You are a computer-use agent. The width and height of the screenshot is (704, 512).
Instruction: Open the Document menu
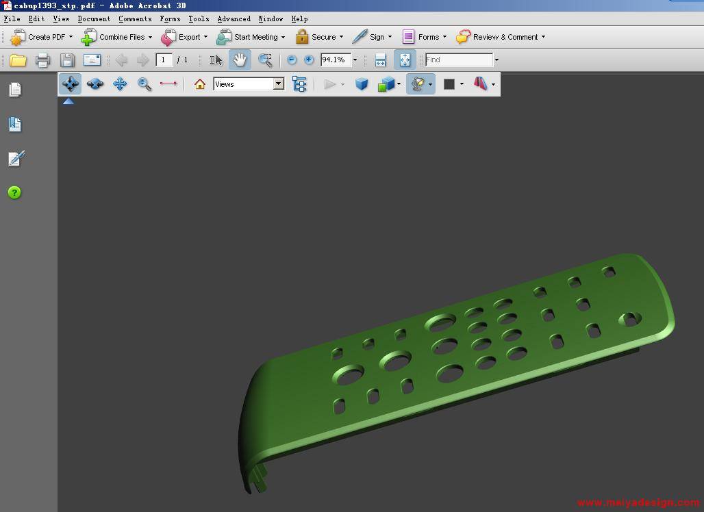tap(94, 19)
